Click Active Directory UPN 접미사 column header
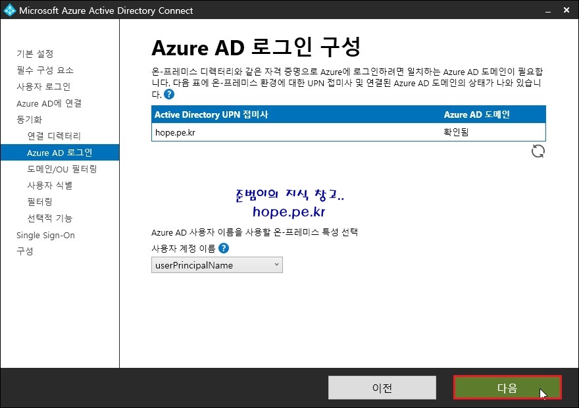 click(x=211, y=115)
